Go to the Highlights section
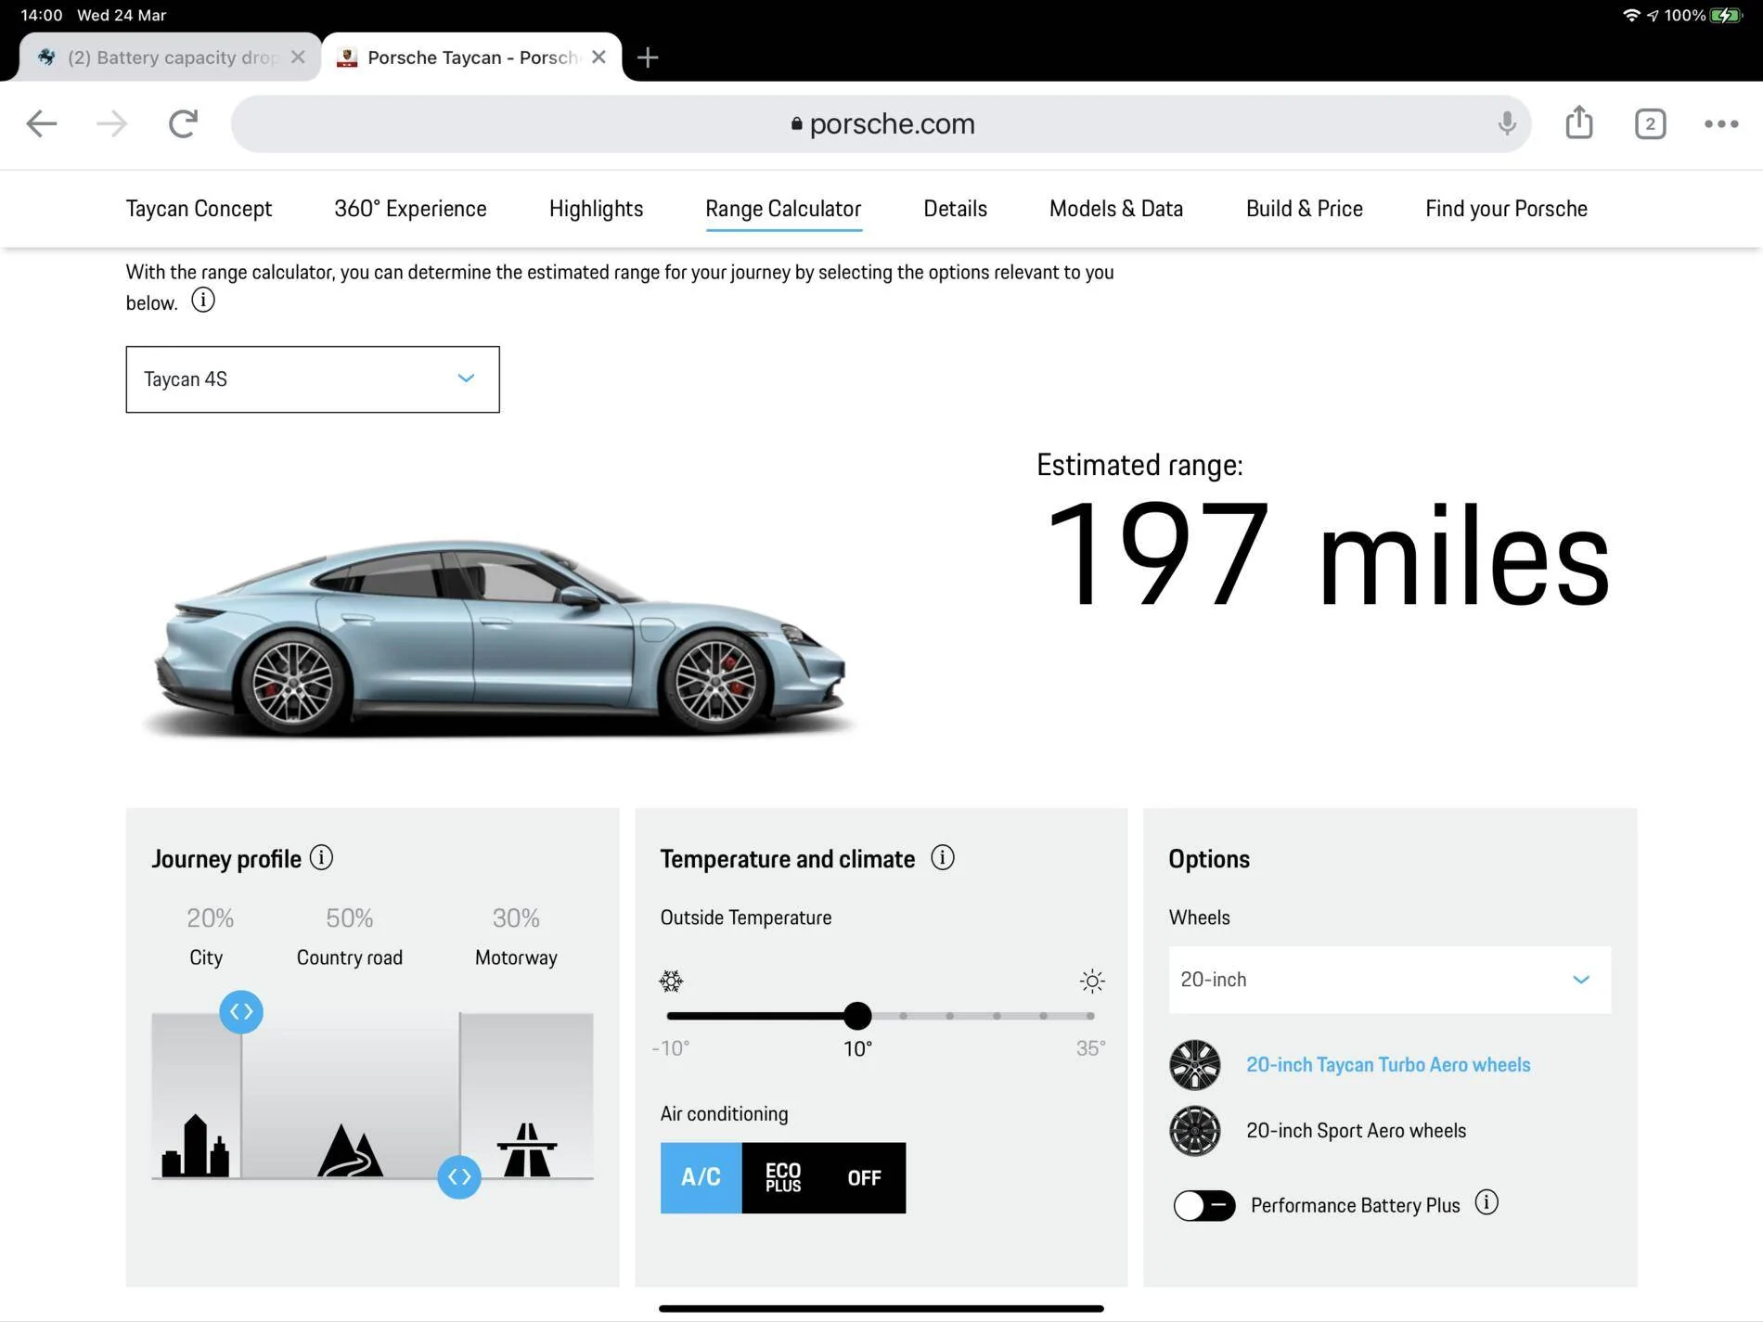 [x=596, y=209]
